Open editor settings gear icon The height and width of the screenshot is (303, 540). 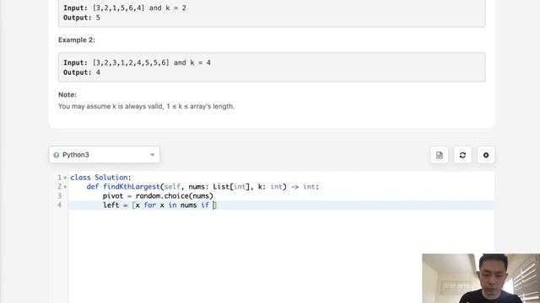pos(486,155)
